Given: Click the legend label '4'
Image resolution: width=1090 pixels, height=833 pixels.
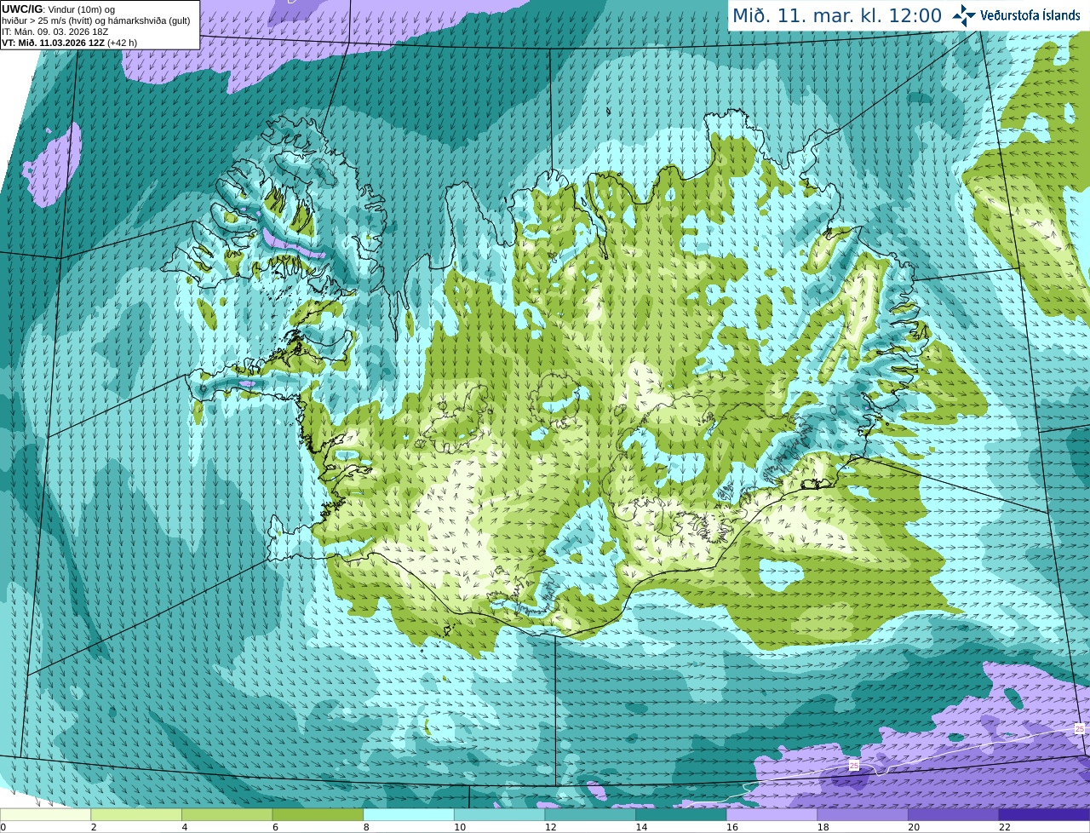Looking at the screenshot, I should (185, 827).
